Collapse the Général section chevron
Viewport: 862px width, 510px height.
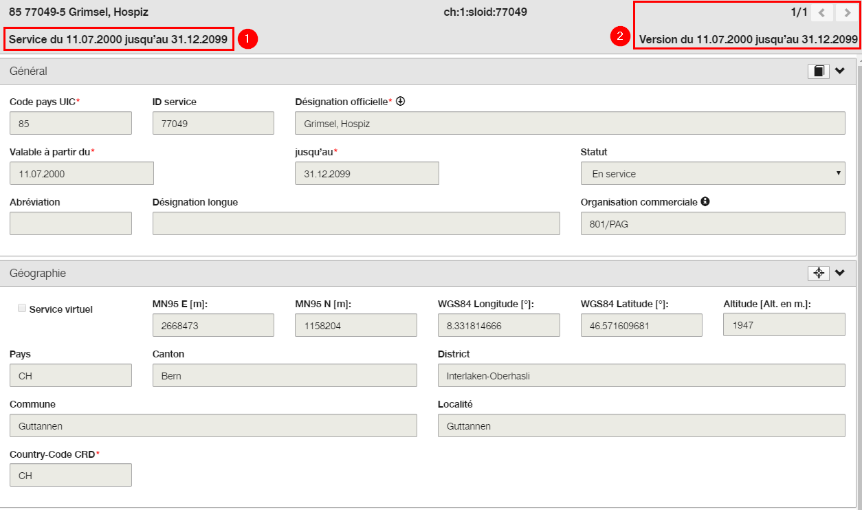coord(840,71)
